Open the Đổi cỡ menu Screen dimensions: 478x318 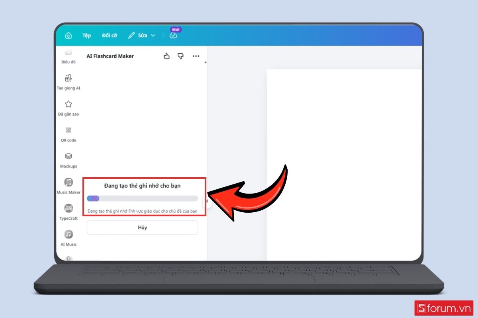pos(110,35)
